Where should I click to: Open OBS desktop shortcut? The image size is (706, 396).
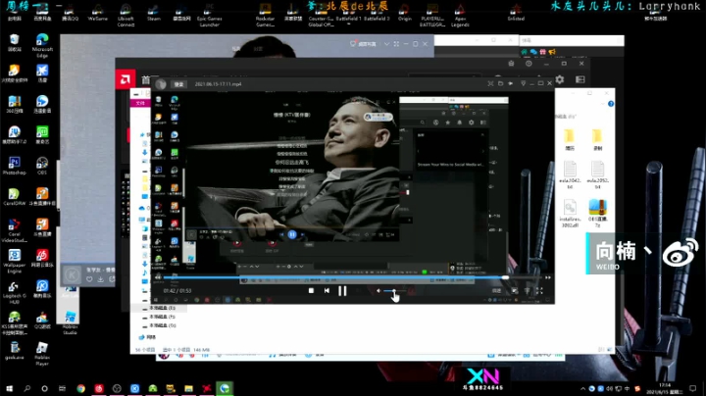(42, 166)
